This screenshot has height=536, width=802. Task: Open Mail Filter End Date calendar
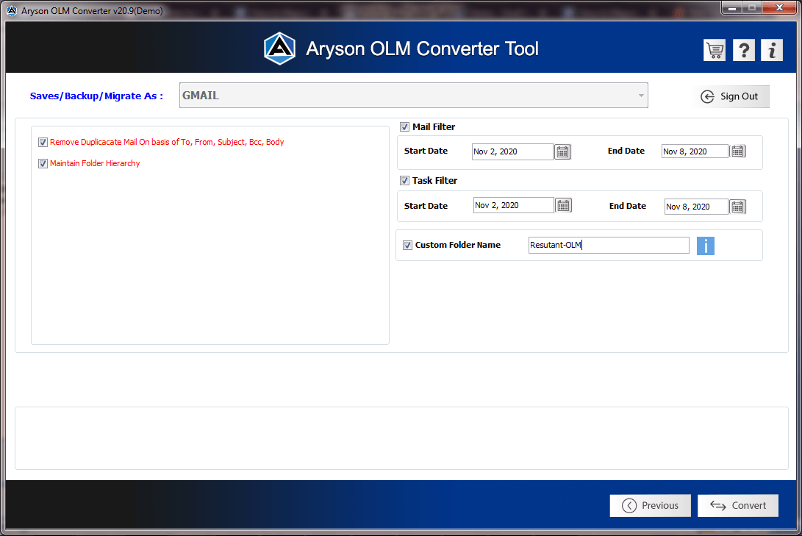pyautogui.click(x=737, y=151)
